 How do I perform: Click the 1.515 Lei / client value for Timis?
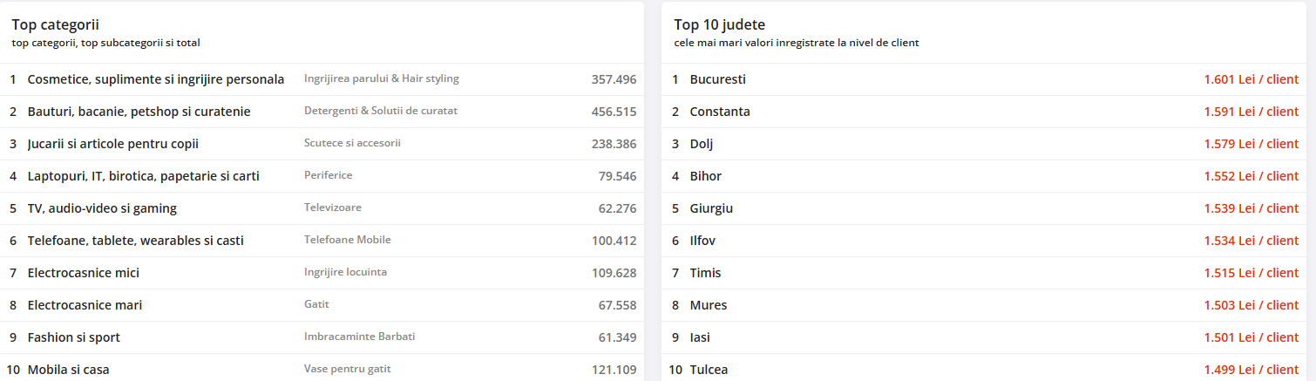pyautogui.click(x=1252, y=273)
